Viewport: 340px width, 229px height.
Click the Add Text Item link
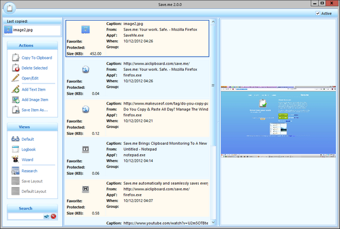coord(33,89)
